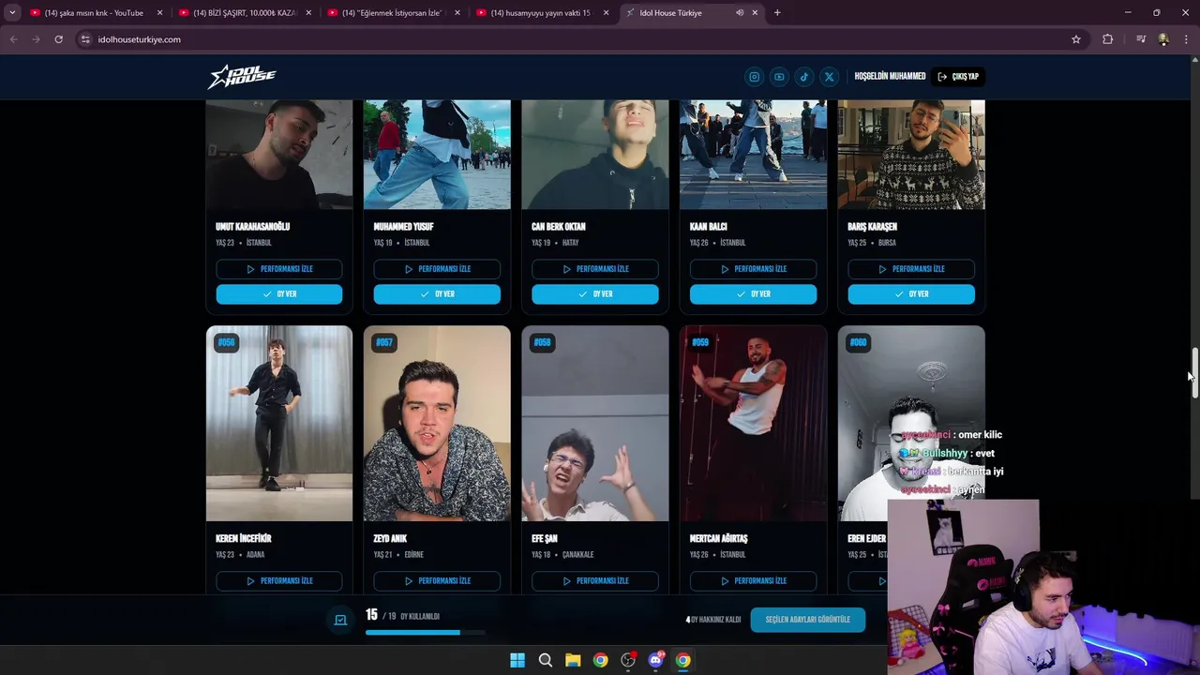Viewport: 1200px width, 675px height.
Task: Open File Explorer from taskbar
Action: pos(573,660)
